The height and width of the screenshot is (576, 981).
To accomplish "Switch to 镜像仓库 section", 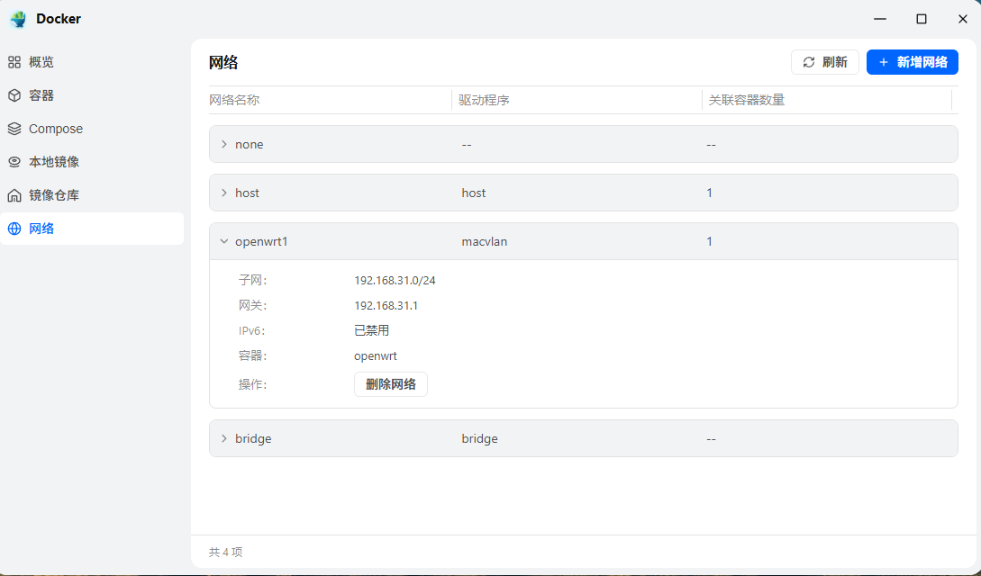I will pyautogui.click(x=92, y=195).
